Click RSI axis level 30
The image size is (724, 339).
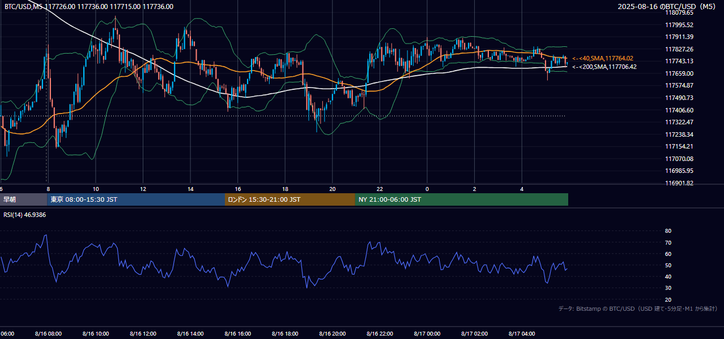[x=668, y=288]
